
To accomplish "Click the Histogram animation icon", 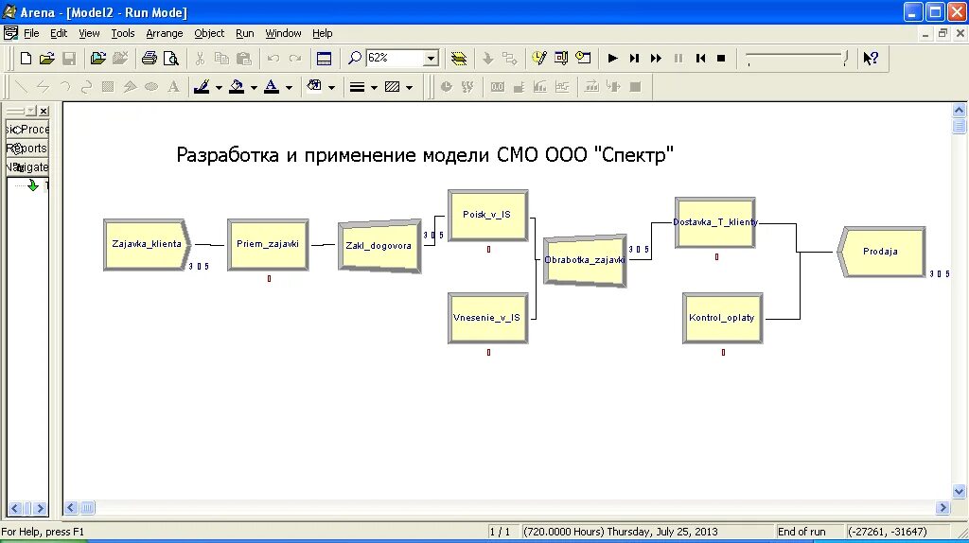I will (540, 87).
